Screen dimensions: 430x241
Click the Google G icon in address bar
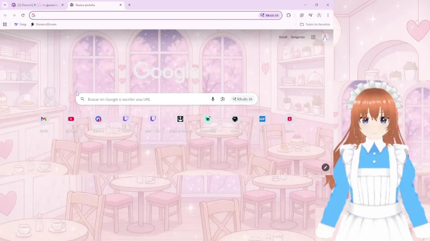[x=33, y=15]
